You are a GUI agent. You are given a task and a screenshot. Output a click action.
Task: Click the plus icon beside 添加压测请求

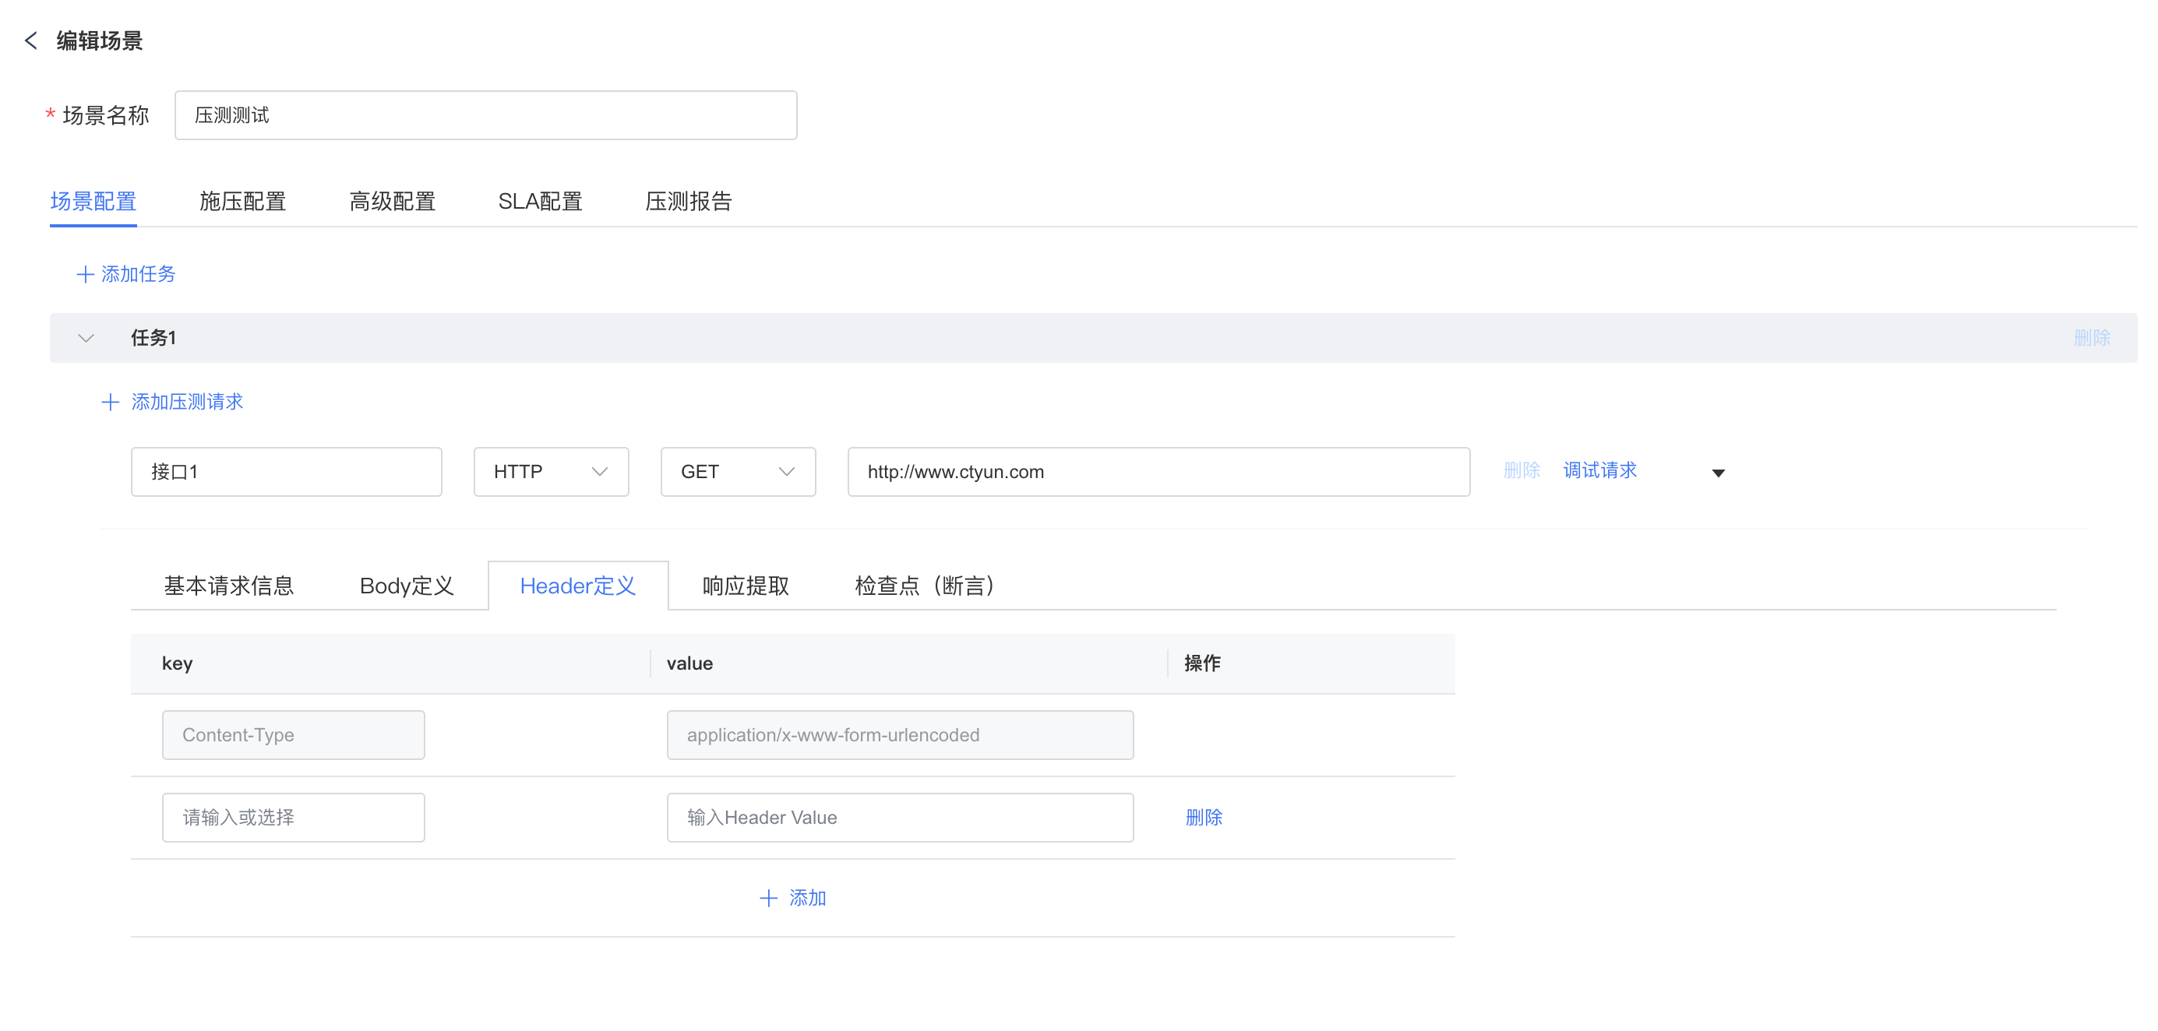point(110,402)
